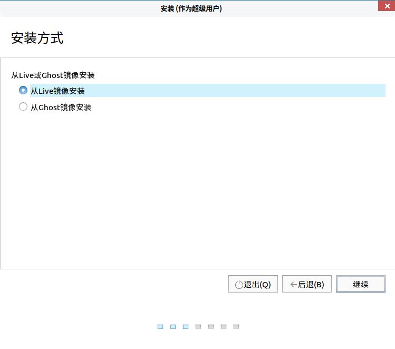Click the 从Live或Ghost镜像安装 group label
The width and height of the screenshot is (395, 349).
point(53,75)
